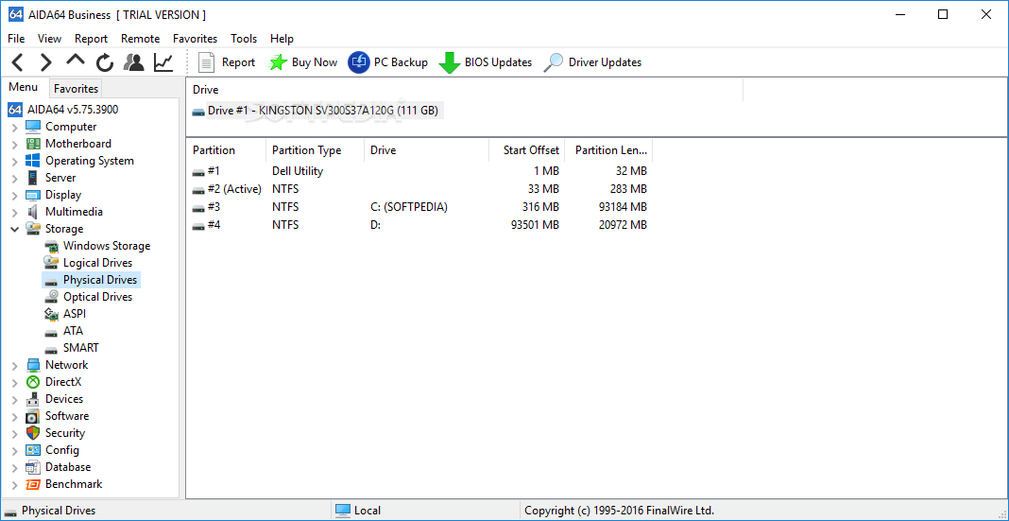Click the green BIOS Updates arrow icon
The width and height of the screenshot is (1009, 521).
(449, 63)
